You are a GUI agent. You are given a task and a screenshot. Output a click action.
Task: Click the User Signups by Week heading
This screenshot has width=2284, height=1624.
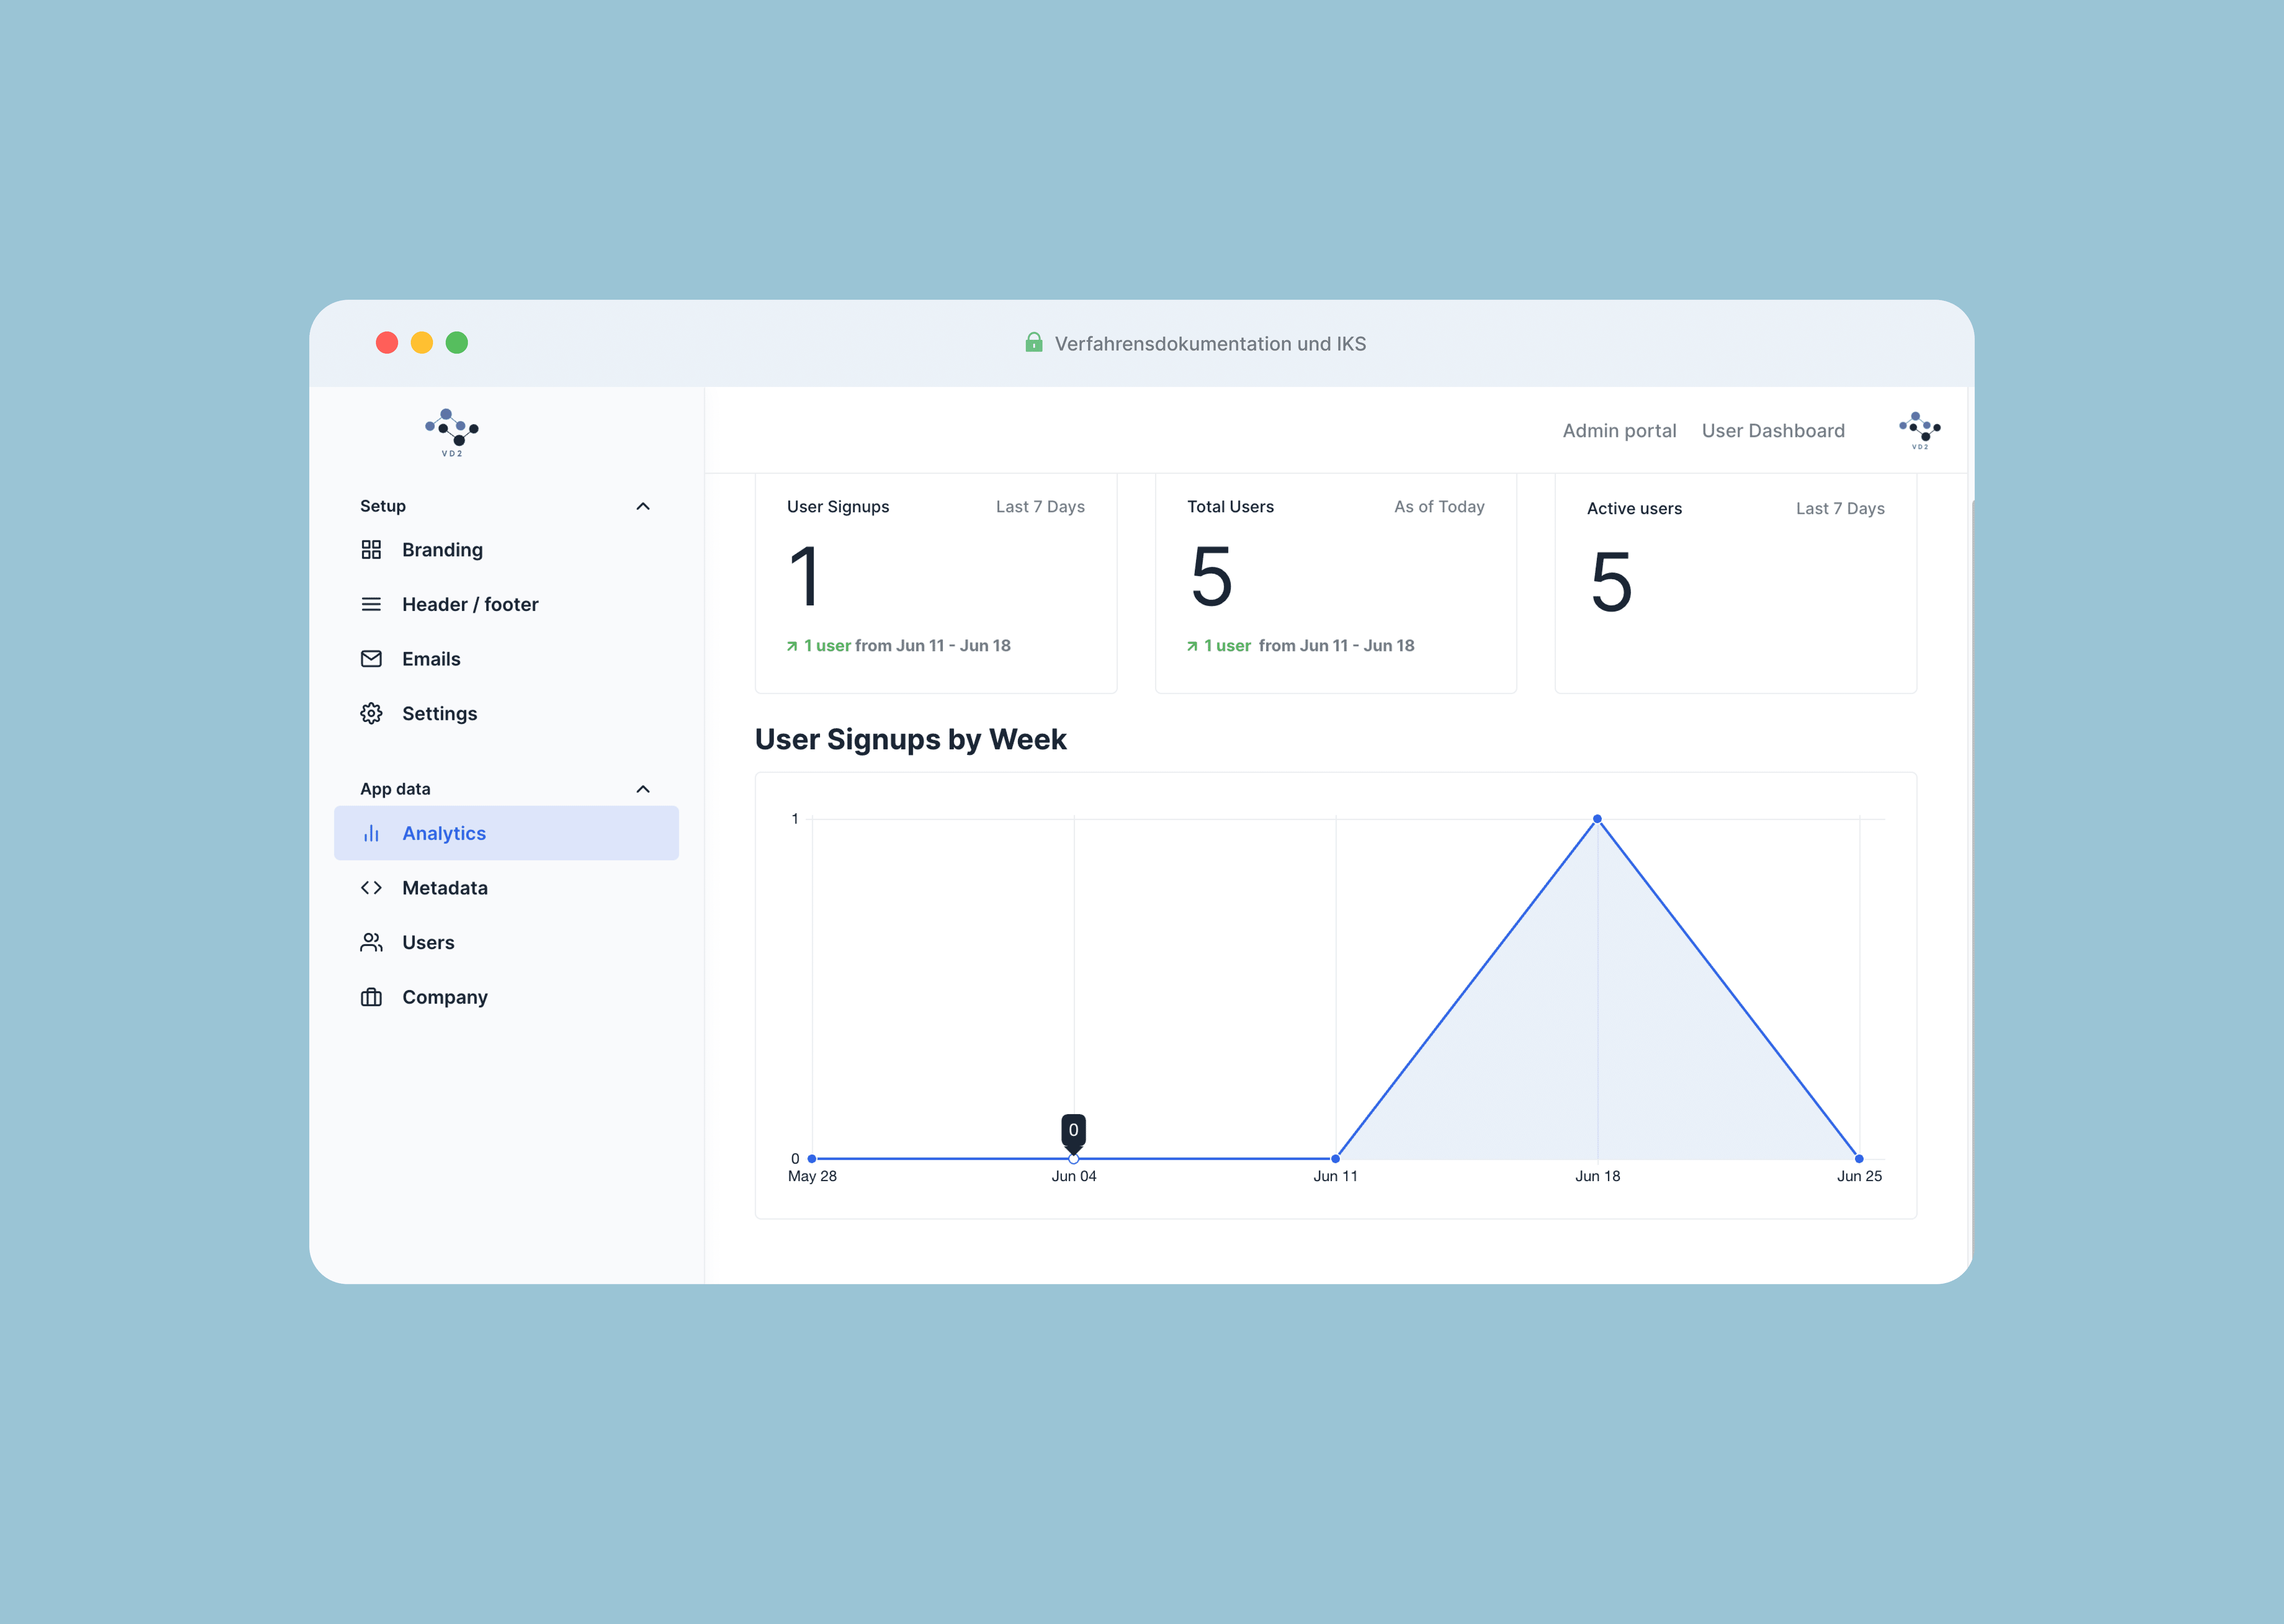(x=910, y=739)
